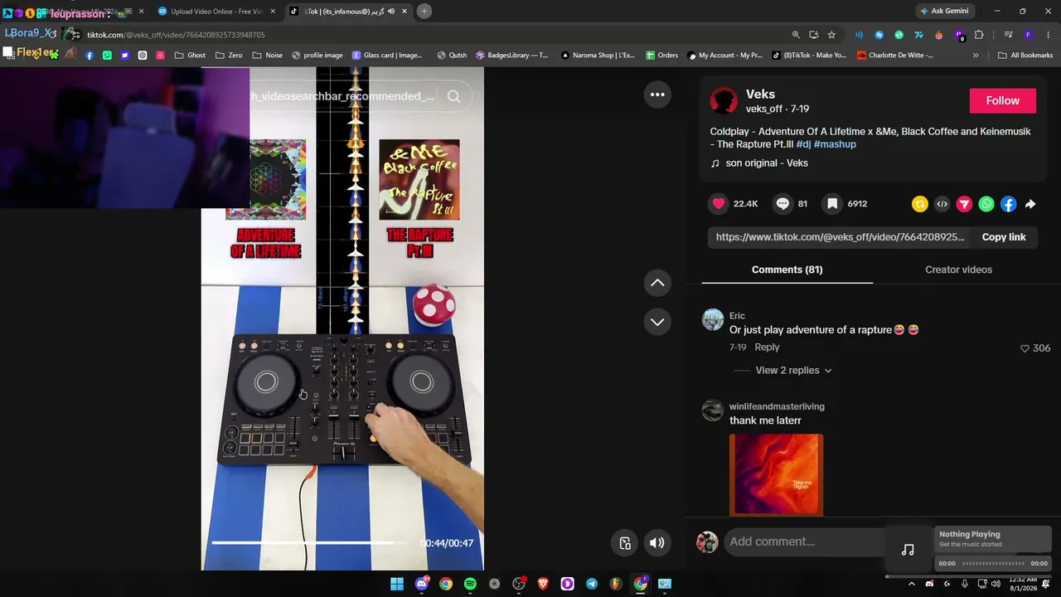Open the Charlotte De Witte bookmark

895,56
